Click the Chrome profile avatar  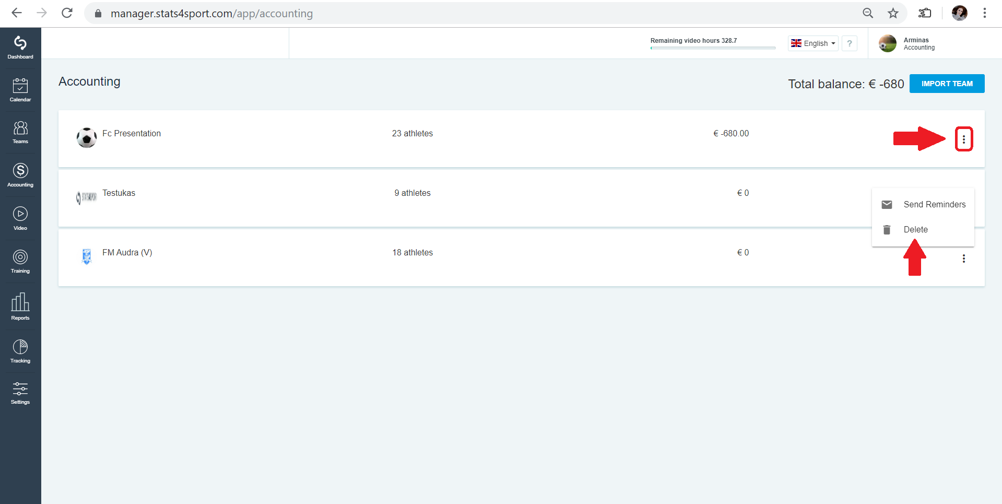click(960, 13)
